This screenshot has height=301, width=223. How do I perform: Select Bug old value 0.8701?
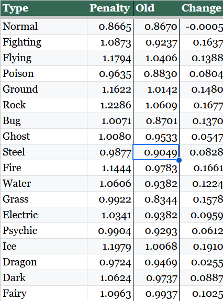tap(156, 121)
